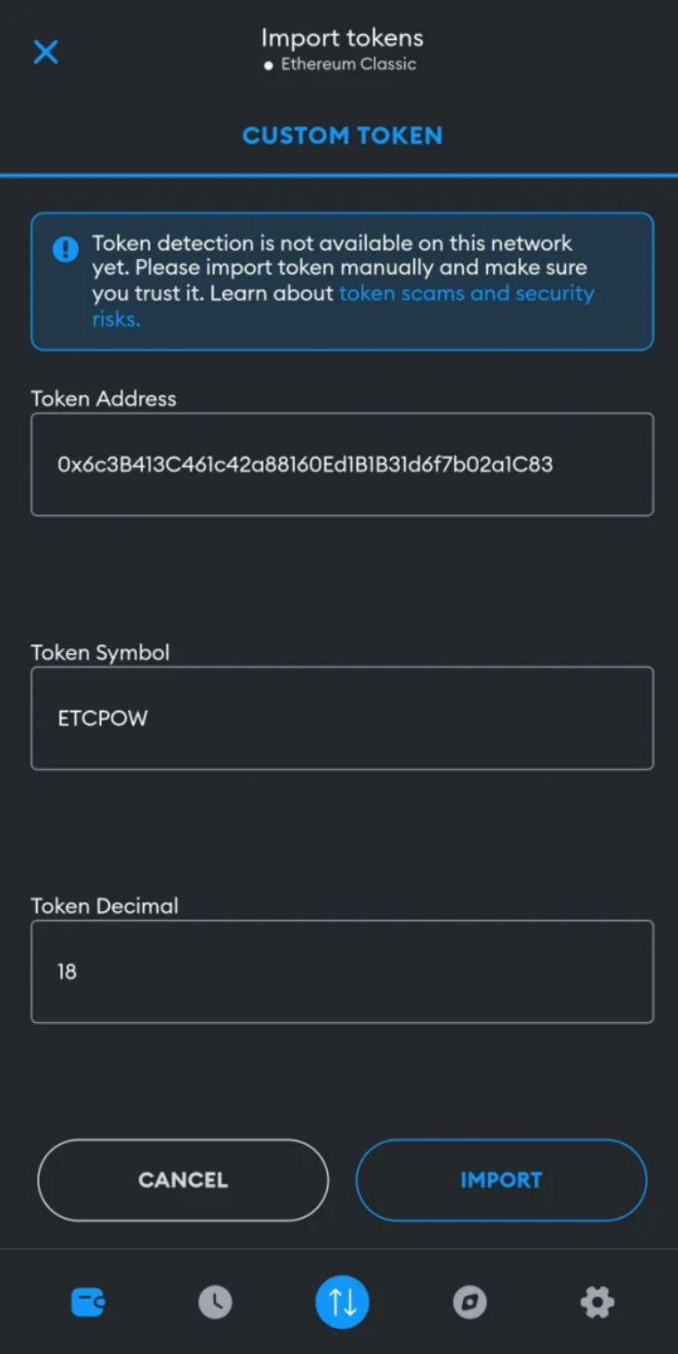Viewport: 678px width, 1354px height.
Task: Tap the Token Address field label
Action: click(103, 399)
